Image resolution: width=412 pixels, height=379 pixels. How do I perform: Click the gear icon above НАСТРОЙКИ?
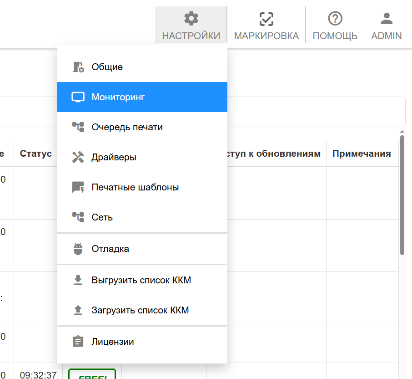(191, 19)
